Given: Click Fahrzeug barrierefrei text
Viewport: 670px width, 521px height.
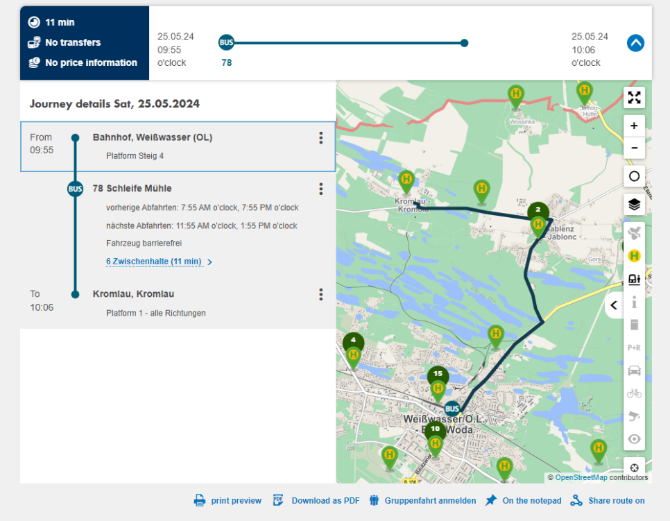Looking at the screenshot, I should (144, 244).
